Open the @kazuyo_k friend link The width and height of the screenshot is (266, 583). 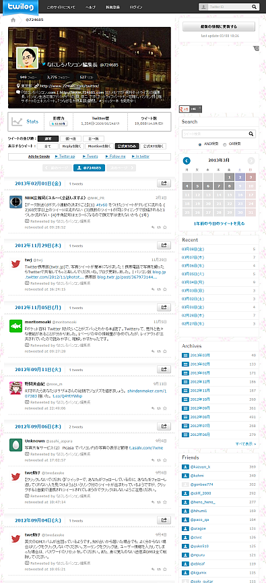coord(200,467)
